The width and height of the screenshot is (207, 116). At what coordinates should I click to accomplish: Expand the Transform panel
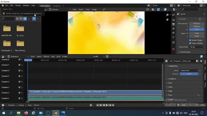point(172,79)
